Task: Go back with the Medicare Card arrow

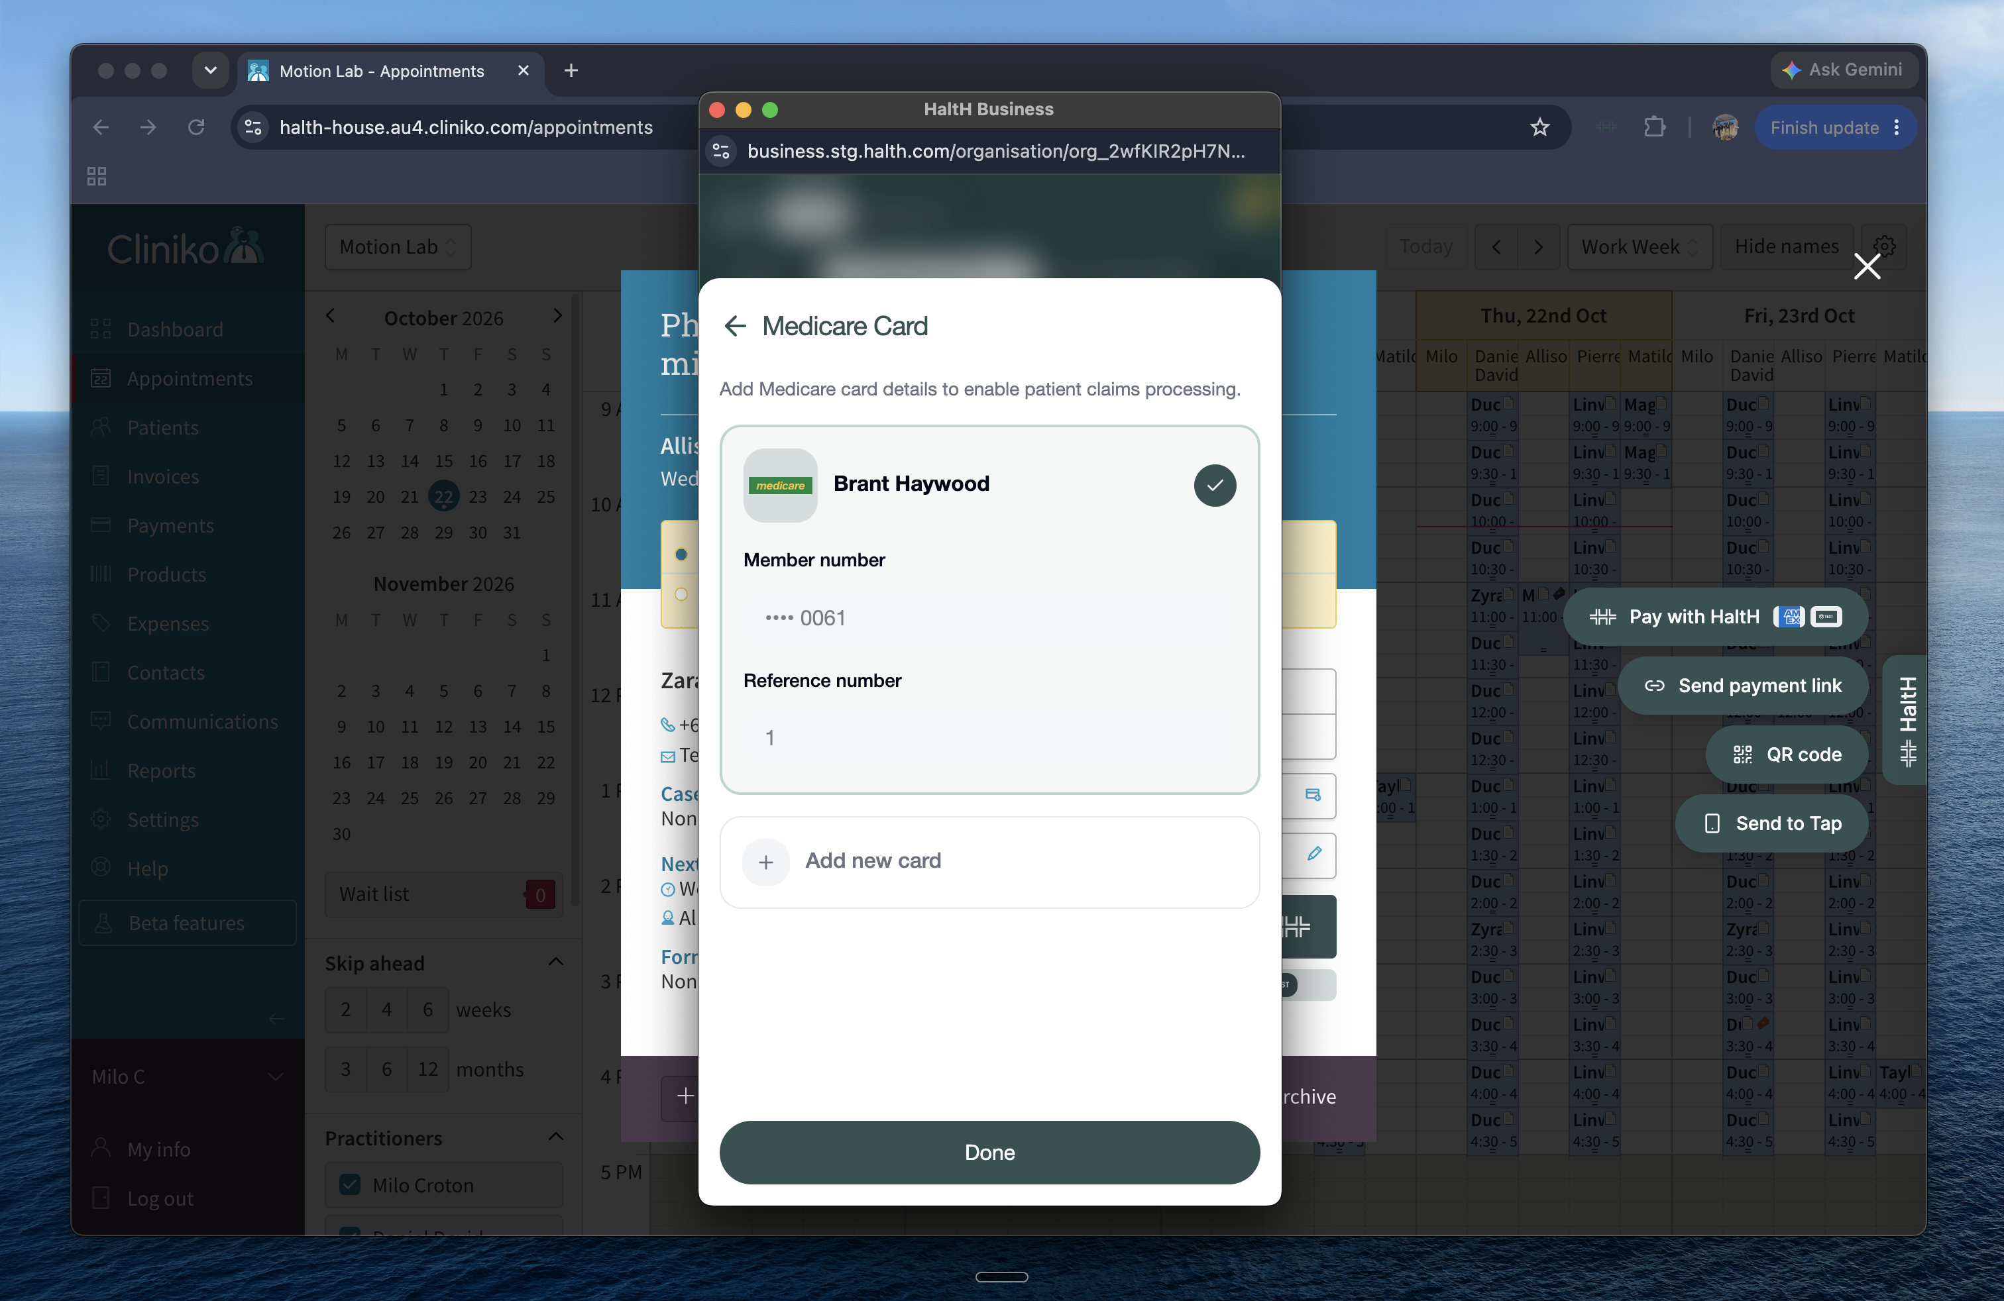Action: click(x=735, y=327)
